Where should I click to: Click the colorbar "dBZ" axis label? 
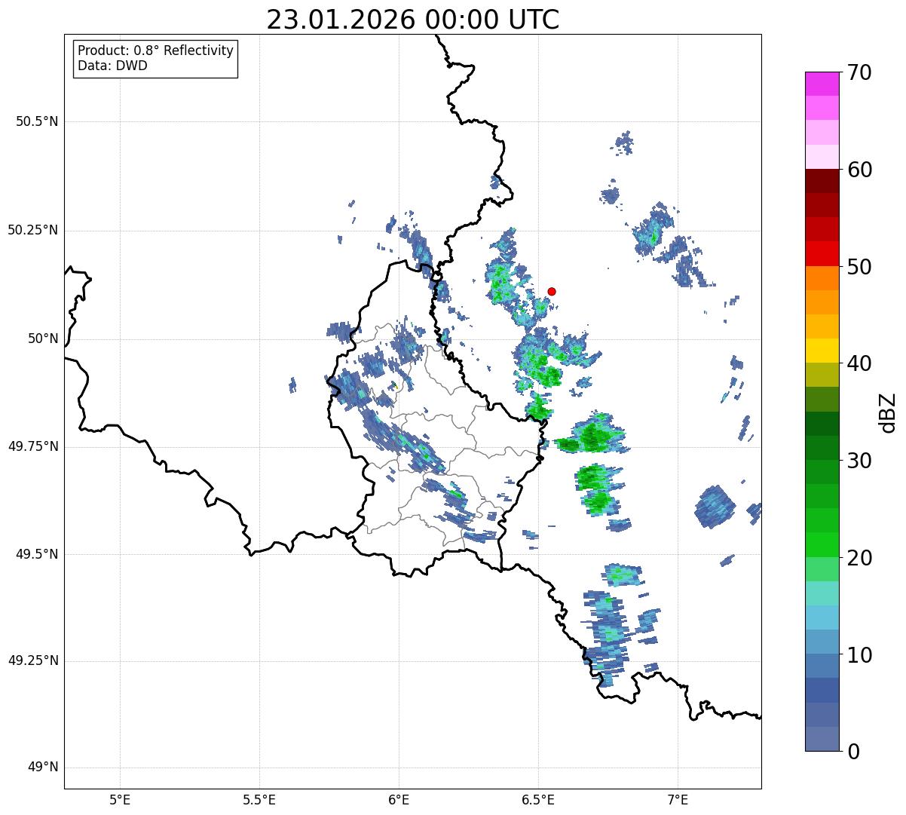[887, 412]
